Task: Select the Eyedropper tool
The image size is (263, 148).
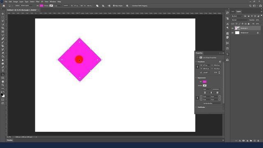Action: (x=3, y=35)
